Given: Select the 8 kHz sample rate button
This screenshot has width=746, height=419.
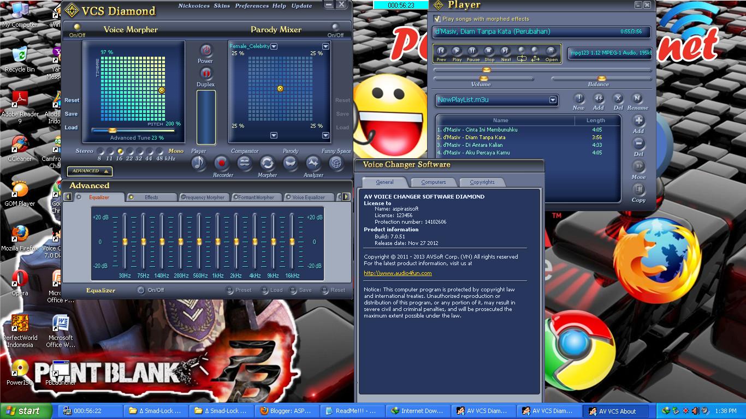Looking at the screenshot, I should pos(100,151).
